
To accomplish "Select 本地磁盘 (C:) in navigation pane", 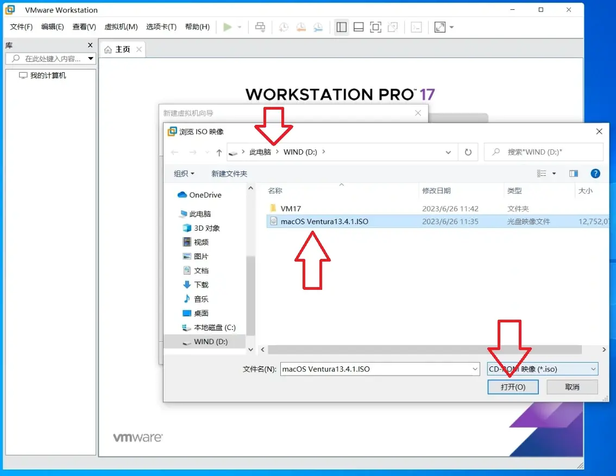I will point(209,327).
